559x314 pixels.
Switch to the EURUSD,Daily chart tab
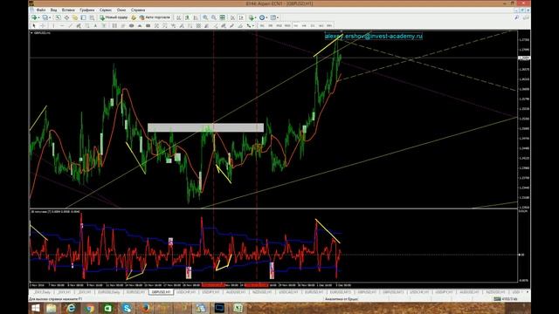[108, 292]
